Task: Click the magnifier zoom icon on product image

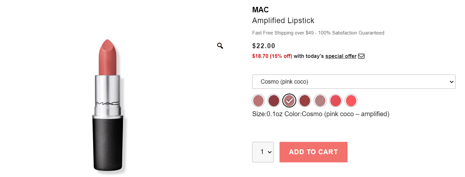Action: (220, 46)
